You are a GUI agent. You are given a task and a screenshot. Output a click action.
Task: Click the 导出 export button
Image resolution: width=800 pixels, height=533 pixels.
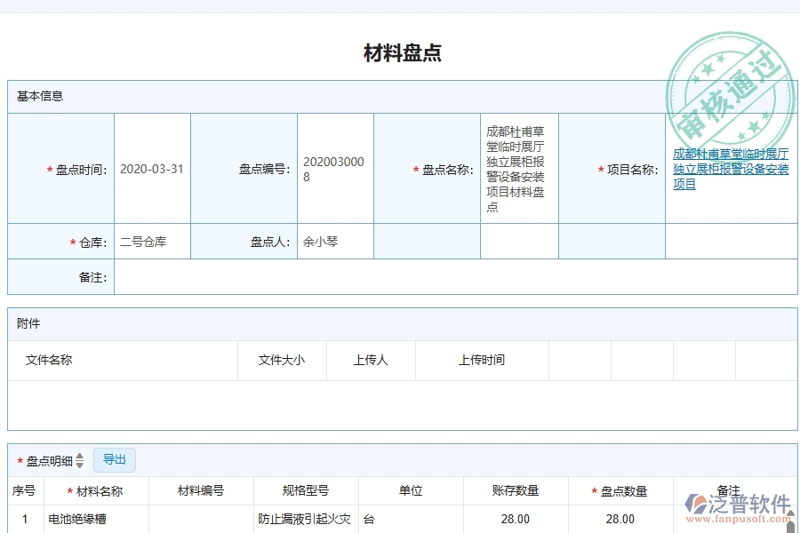coord(114,459)
